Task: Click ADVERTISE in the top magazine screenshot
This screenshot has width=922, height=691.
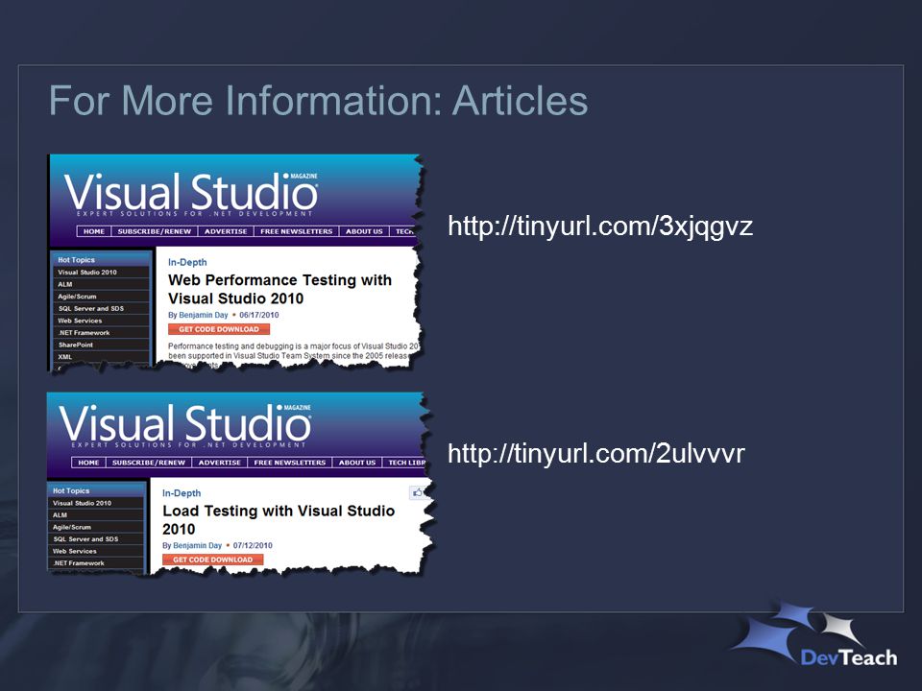Action: click(x=226, y=231)
